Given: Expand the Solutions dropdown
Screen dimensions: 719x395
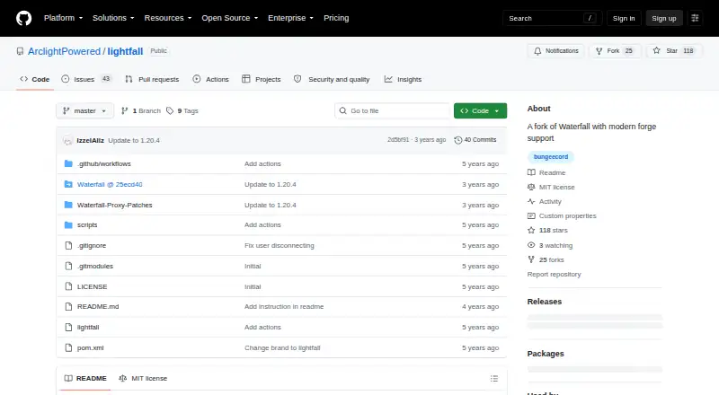Looking at the screenshot, I should 113,18.
